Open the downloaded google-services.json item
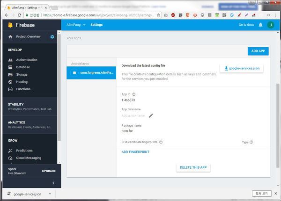Viewport: 281px width, 201px height. pyautogui.click(x=25, y=194)
